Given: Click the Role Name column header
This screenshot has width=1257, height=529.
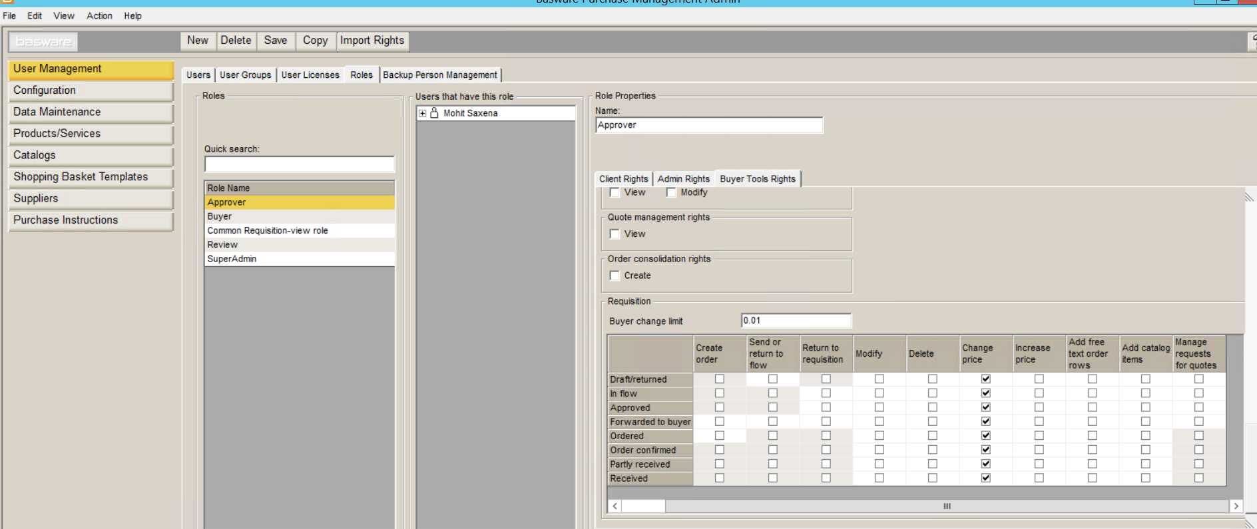Looking at the screenshot, I should coord(300,188).
